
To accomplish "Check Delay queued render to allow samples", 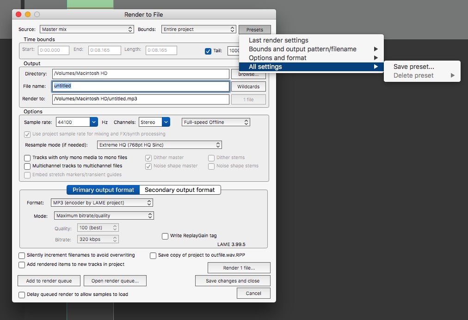I will [22, 295].
